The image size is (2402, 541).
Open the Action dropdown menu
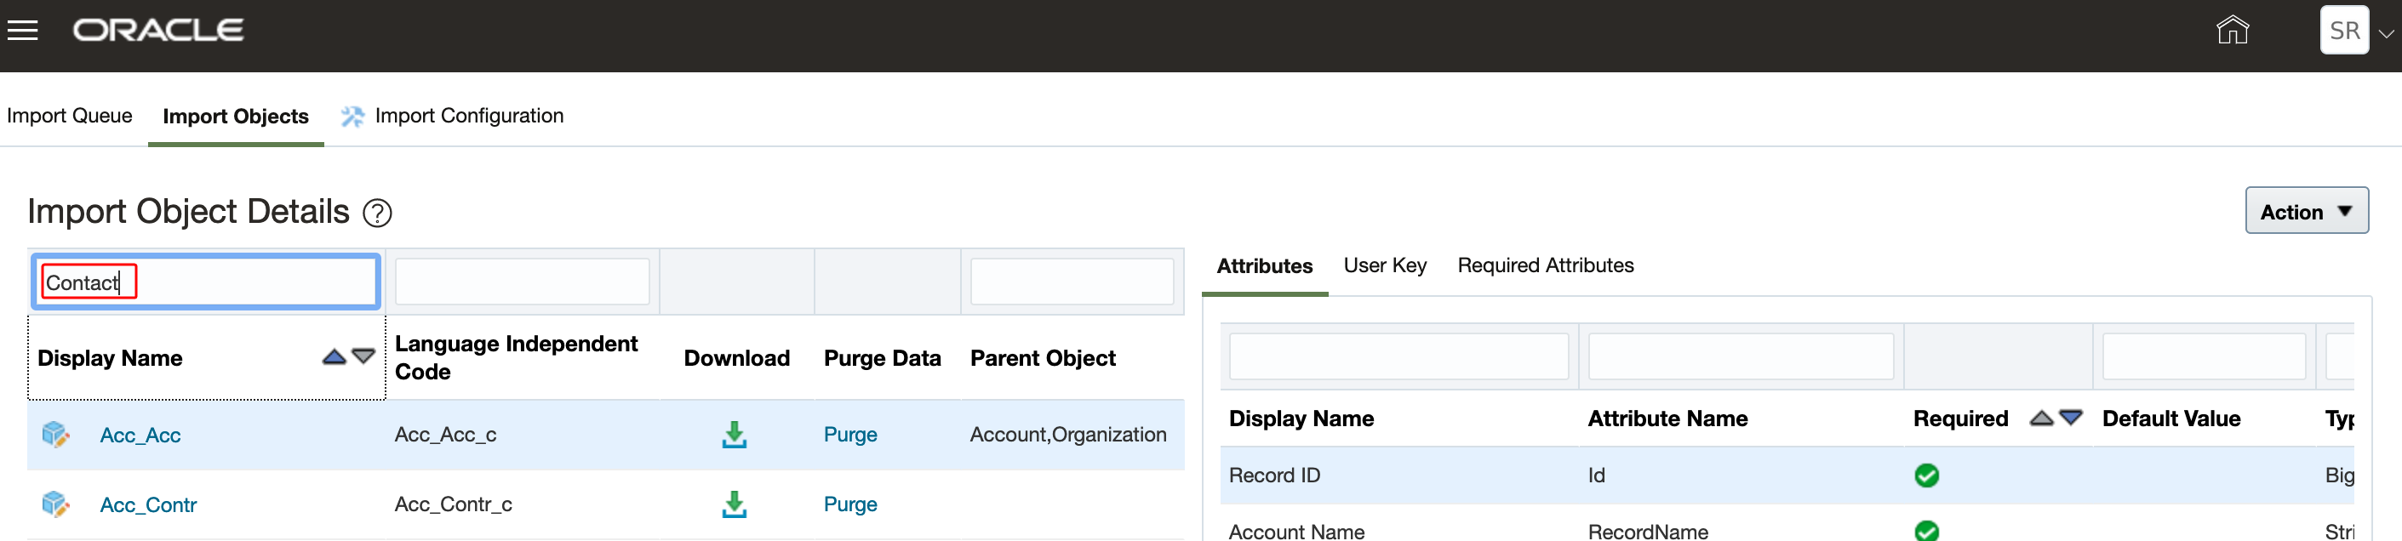[2305, 211]
